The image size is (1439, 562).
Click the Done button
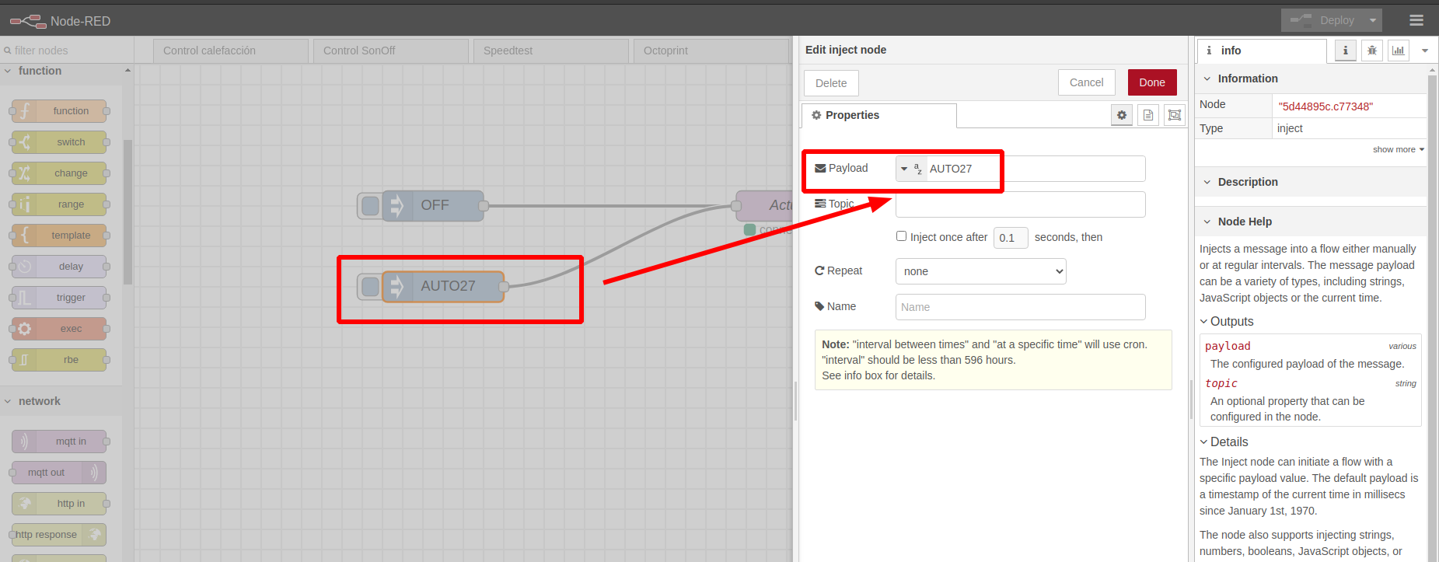point(1152,82)
